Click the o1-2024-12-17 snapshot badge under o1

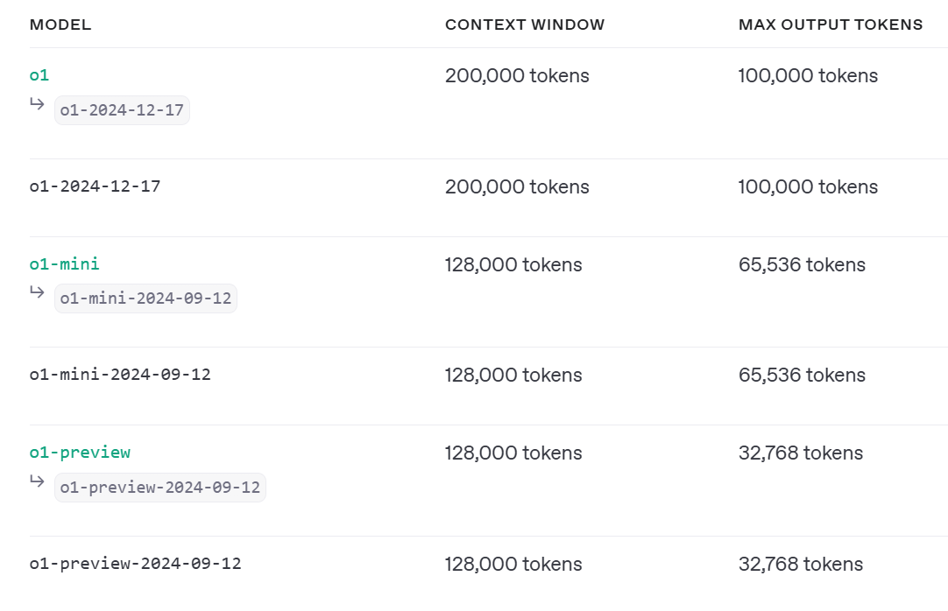point(122,110)
